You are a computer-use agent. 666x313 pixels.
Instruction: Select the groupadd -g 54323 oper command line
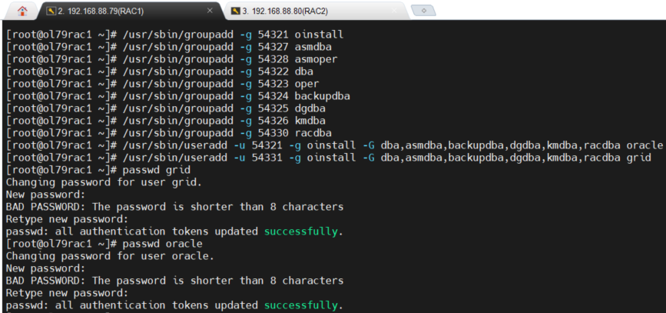point(163,84)
